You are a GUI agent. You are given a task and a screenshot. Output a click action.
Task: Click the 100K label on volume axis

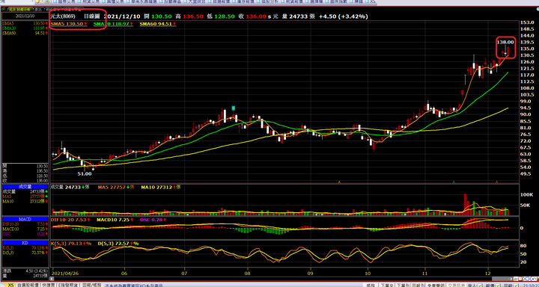[x=526, y=194]
